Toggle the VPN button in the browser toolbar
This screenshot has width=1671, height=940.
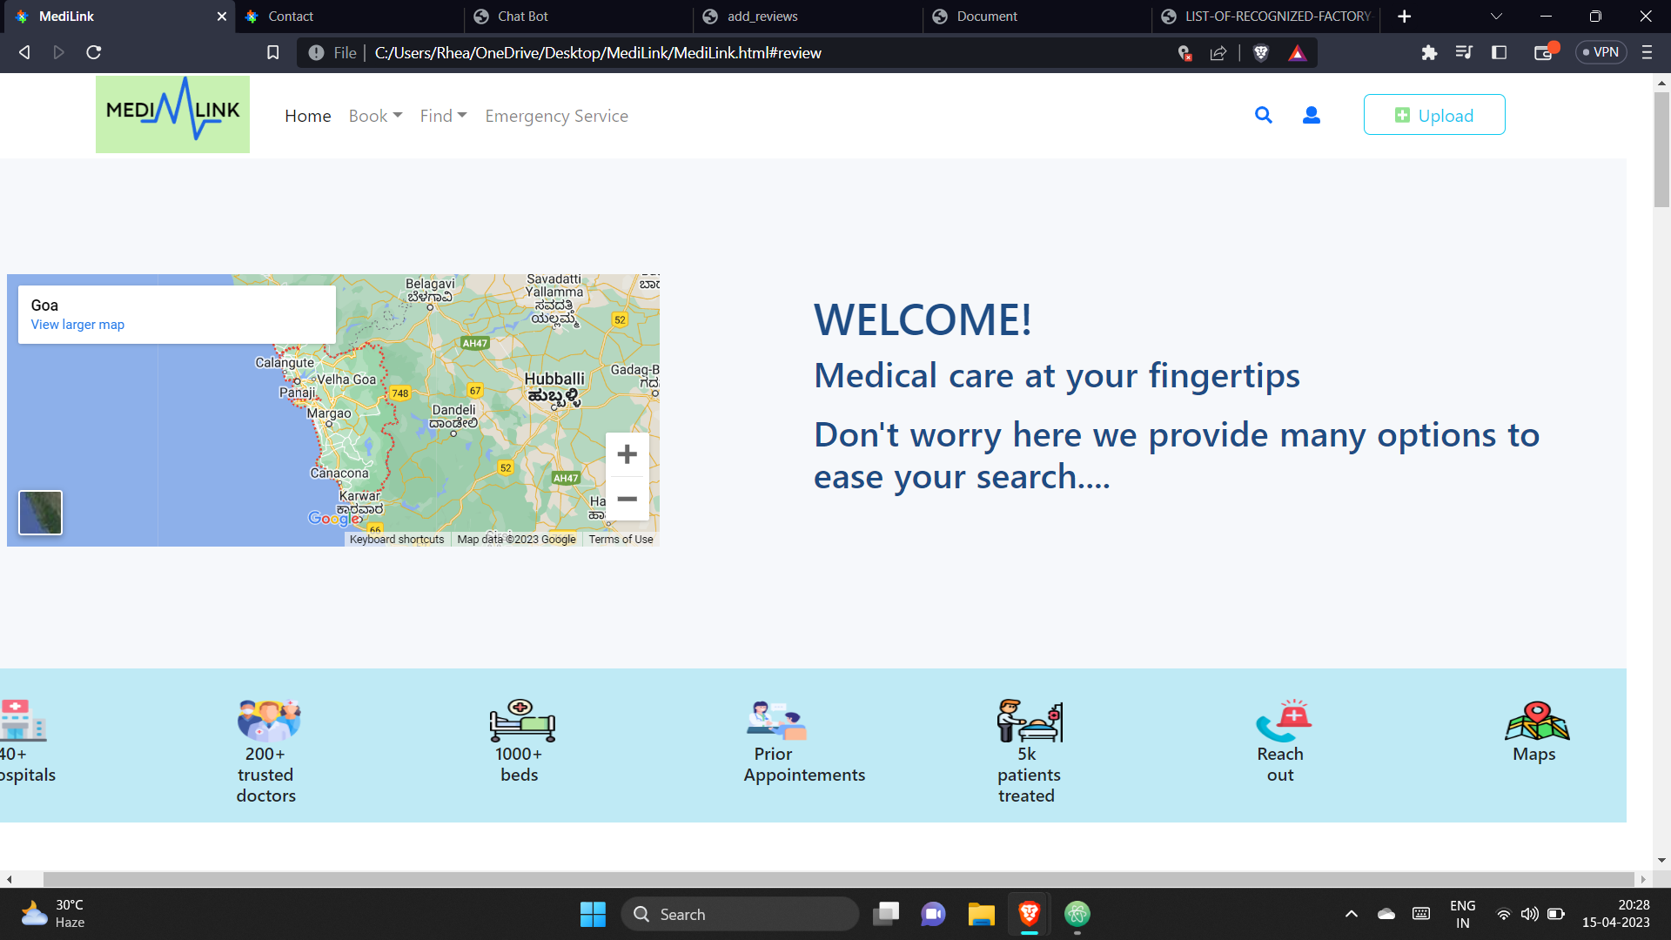coord(1601,52)
